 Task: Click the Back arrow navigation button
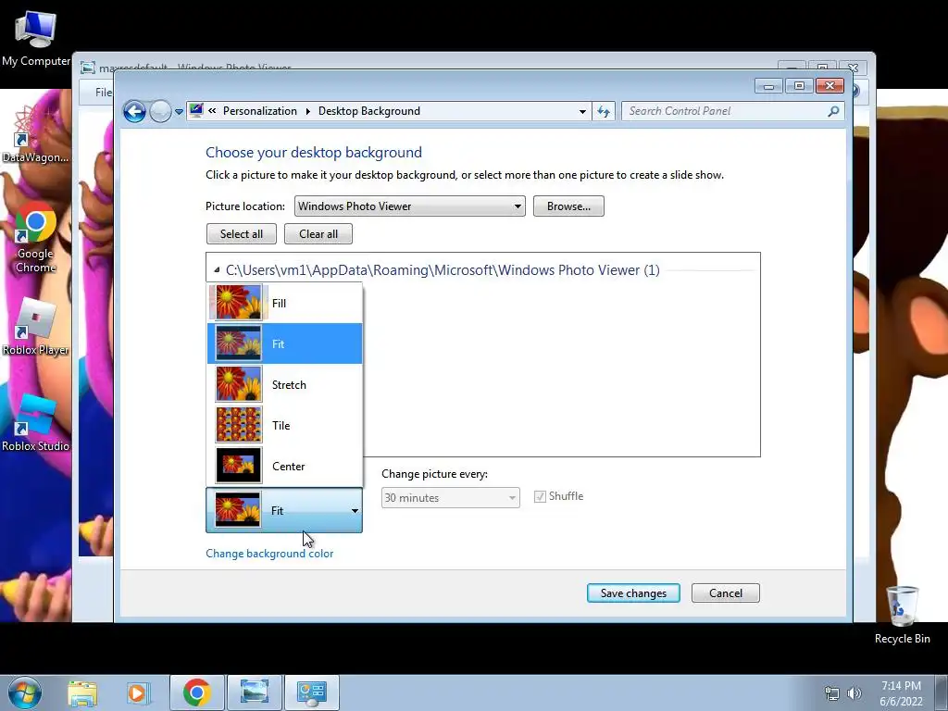pos(134,111)
